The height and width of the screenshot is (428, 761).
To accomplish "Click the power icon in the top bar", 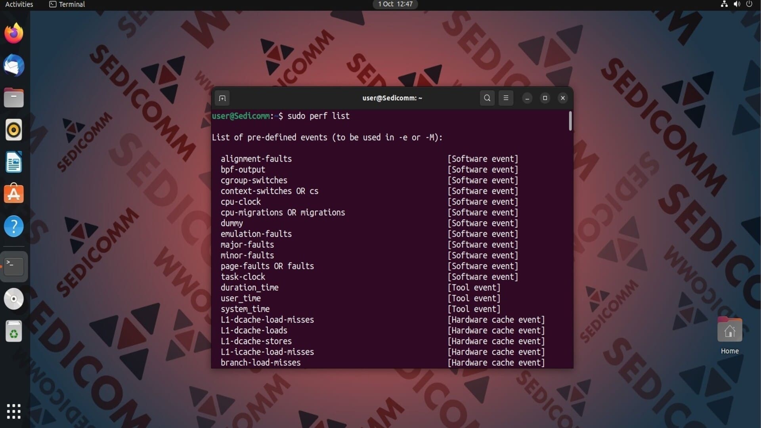I will (749, 4).
